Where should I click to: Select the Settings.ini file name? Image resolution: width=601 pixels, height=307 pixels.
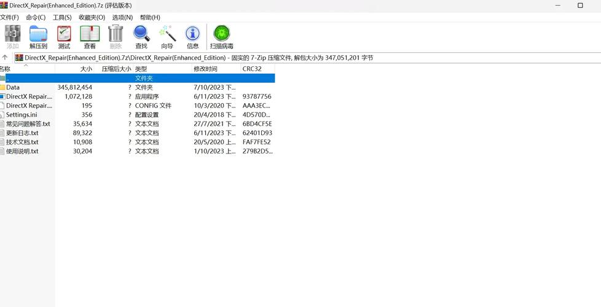tap(22, 115)
